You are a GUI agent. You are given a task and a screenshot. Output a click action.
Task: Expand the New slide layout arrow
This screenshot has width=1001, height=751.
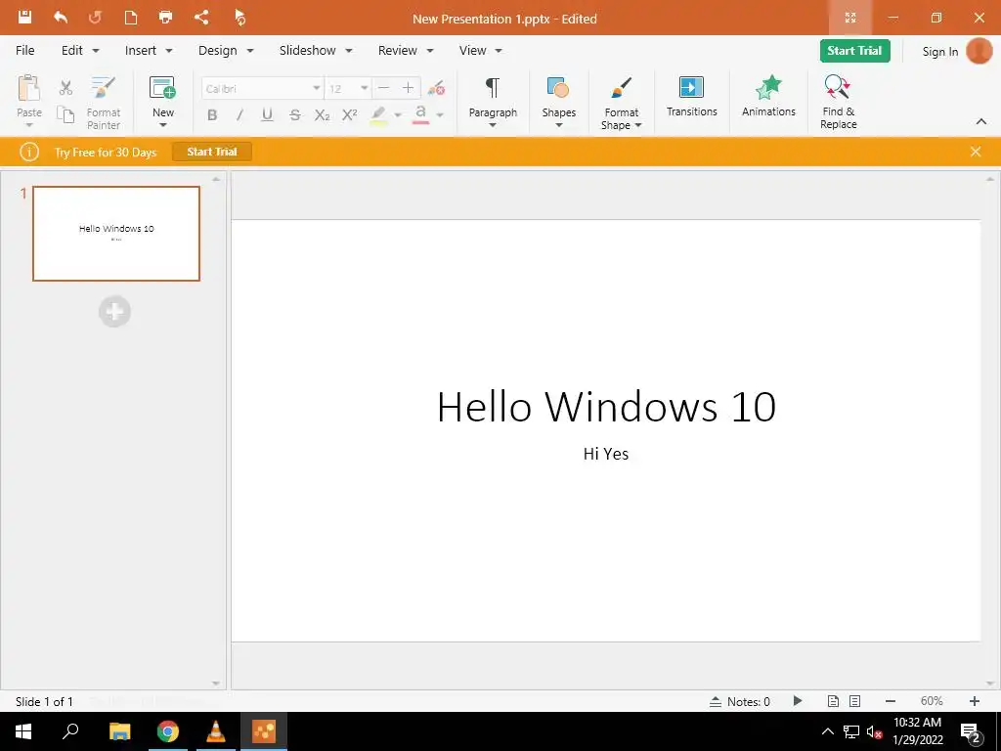(x=163, y=125)
